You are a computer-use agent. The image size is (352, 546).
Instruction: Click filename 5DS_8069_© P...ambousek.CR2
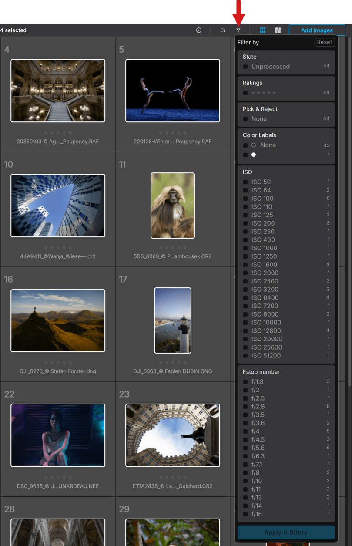(x=173, y=256)
